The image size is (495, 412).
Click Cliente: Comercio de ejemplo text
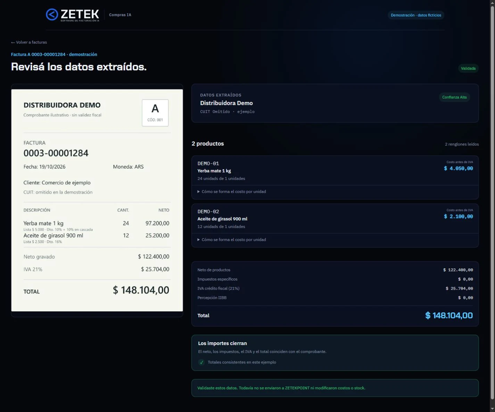pyautogui.click(x=57, y=183)
